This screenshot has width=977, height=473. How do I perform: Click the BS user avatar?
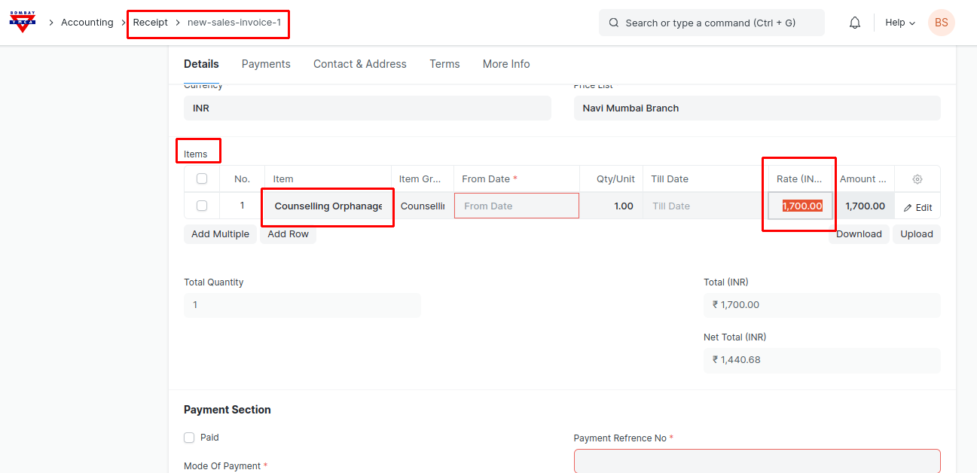pos(941,23)
